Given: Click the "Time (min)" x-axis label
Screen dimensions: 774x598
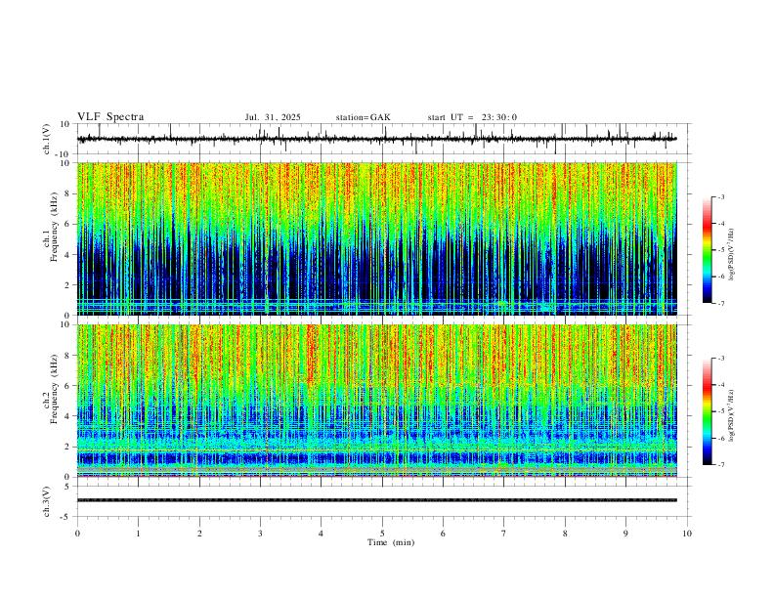Looking at the screenshot, I should (391, 542).
